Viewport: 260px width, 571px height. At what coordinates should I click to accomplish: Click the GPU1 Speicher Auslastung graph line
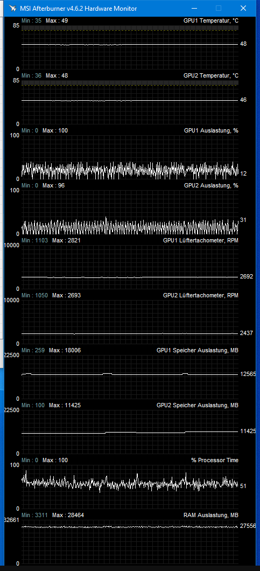pyautogui.click(x=130, y=374)
